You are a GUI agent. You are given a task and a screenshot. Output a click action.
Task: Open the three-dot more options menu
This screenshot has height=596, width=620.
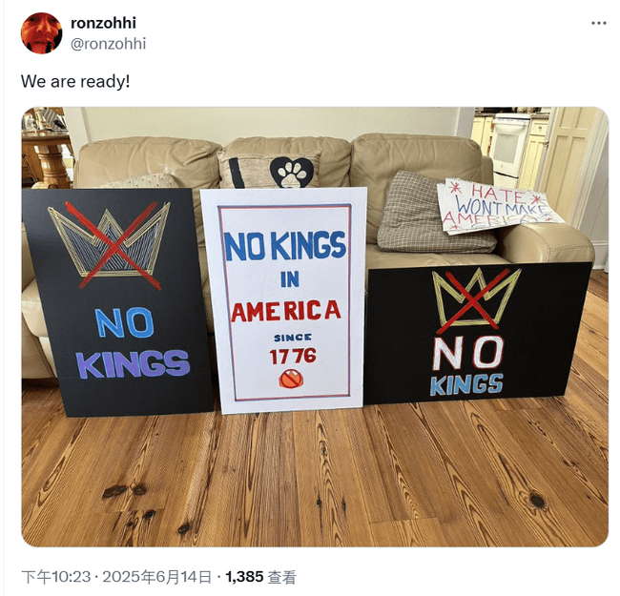tap(599, 23)
